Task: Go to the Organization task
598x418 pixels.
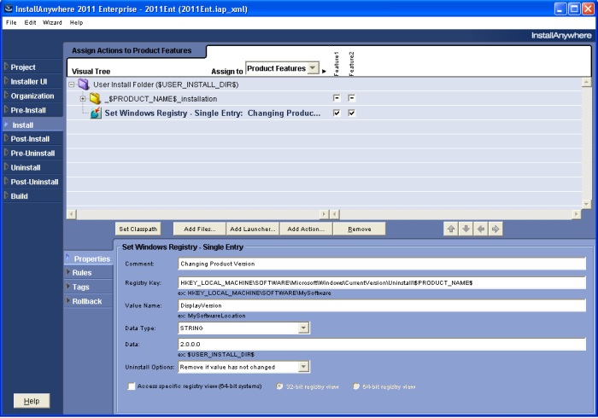Action: click(x=32, y=96)
